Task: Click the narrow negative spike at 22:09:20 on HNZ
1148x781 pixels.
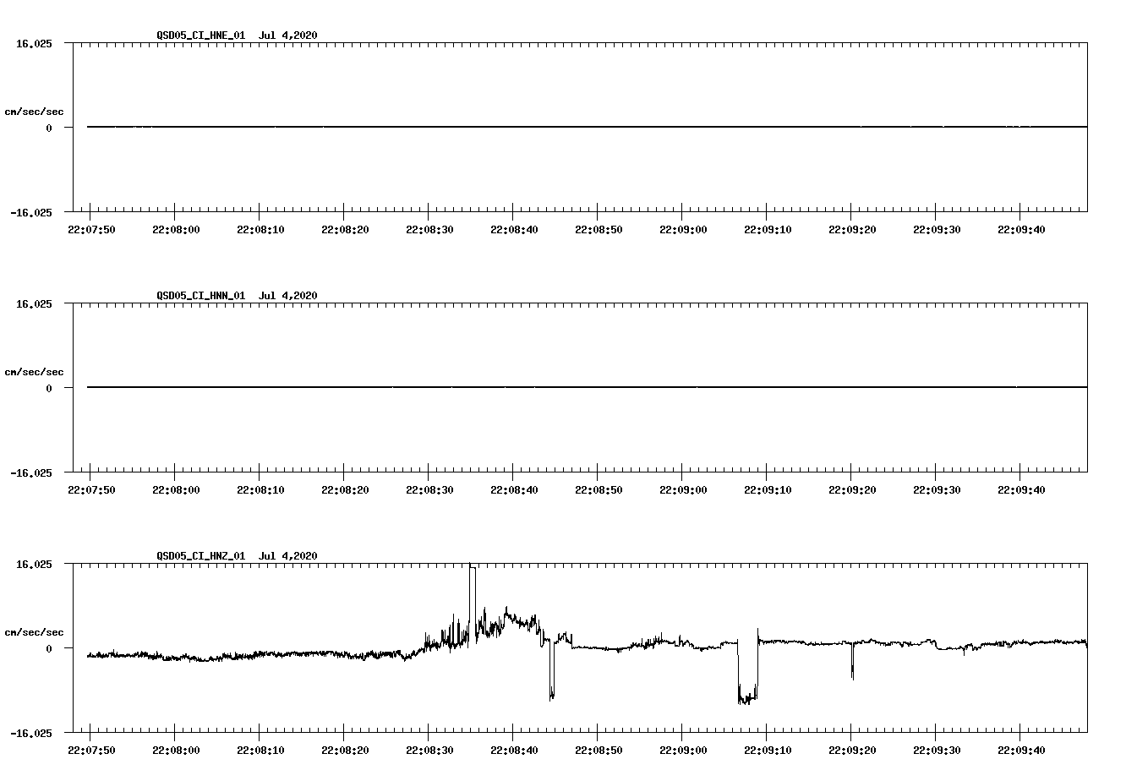Action: tap(852, 662)
